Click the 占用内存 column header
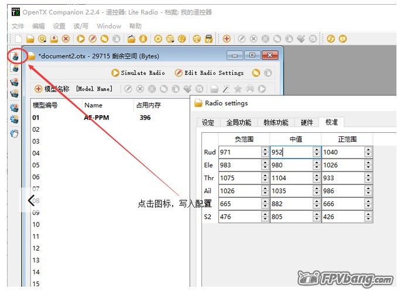 pyautogui.click(x=148, y=105)
